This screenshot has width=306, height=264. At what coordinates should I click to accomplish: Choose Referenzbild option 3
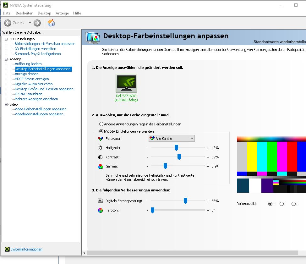(293, 204)
